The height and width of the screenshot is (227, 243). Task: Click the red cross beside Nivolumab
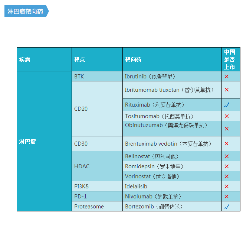click(227, 197)
